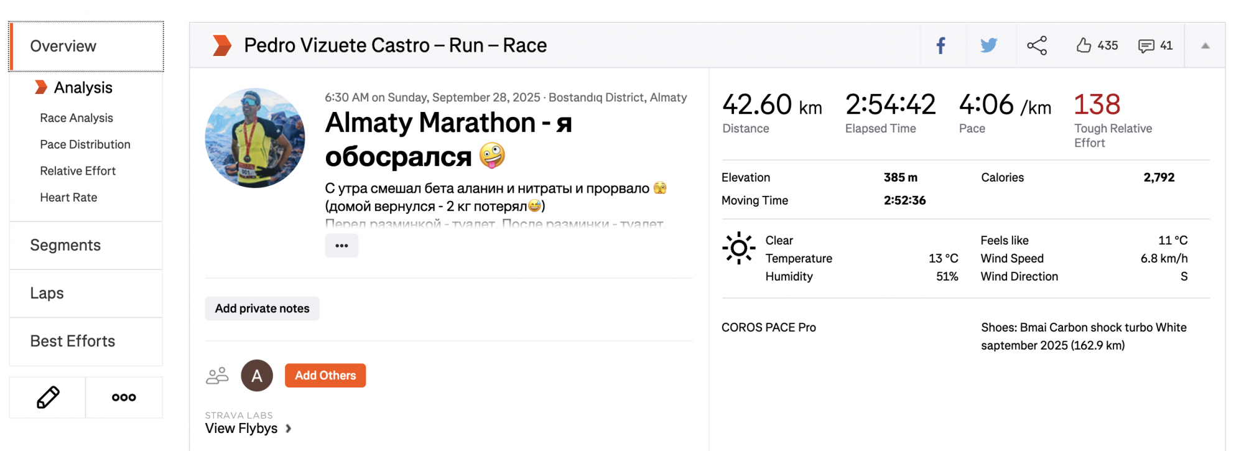Share activity on Facebook

[x=941, y=45]
